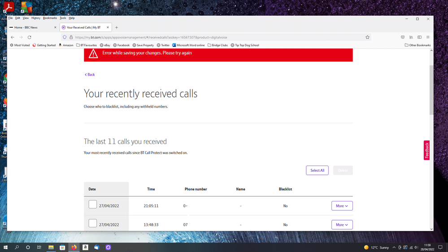Open the Other Bookmarks folder
The width and height of the screenshot is (448, 252).
click(418, 45)
